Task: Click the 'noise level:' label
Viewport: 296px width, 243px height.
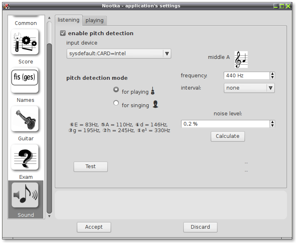Action: pyautogui.click(x=228, y=114)
